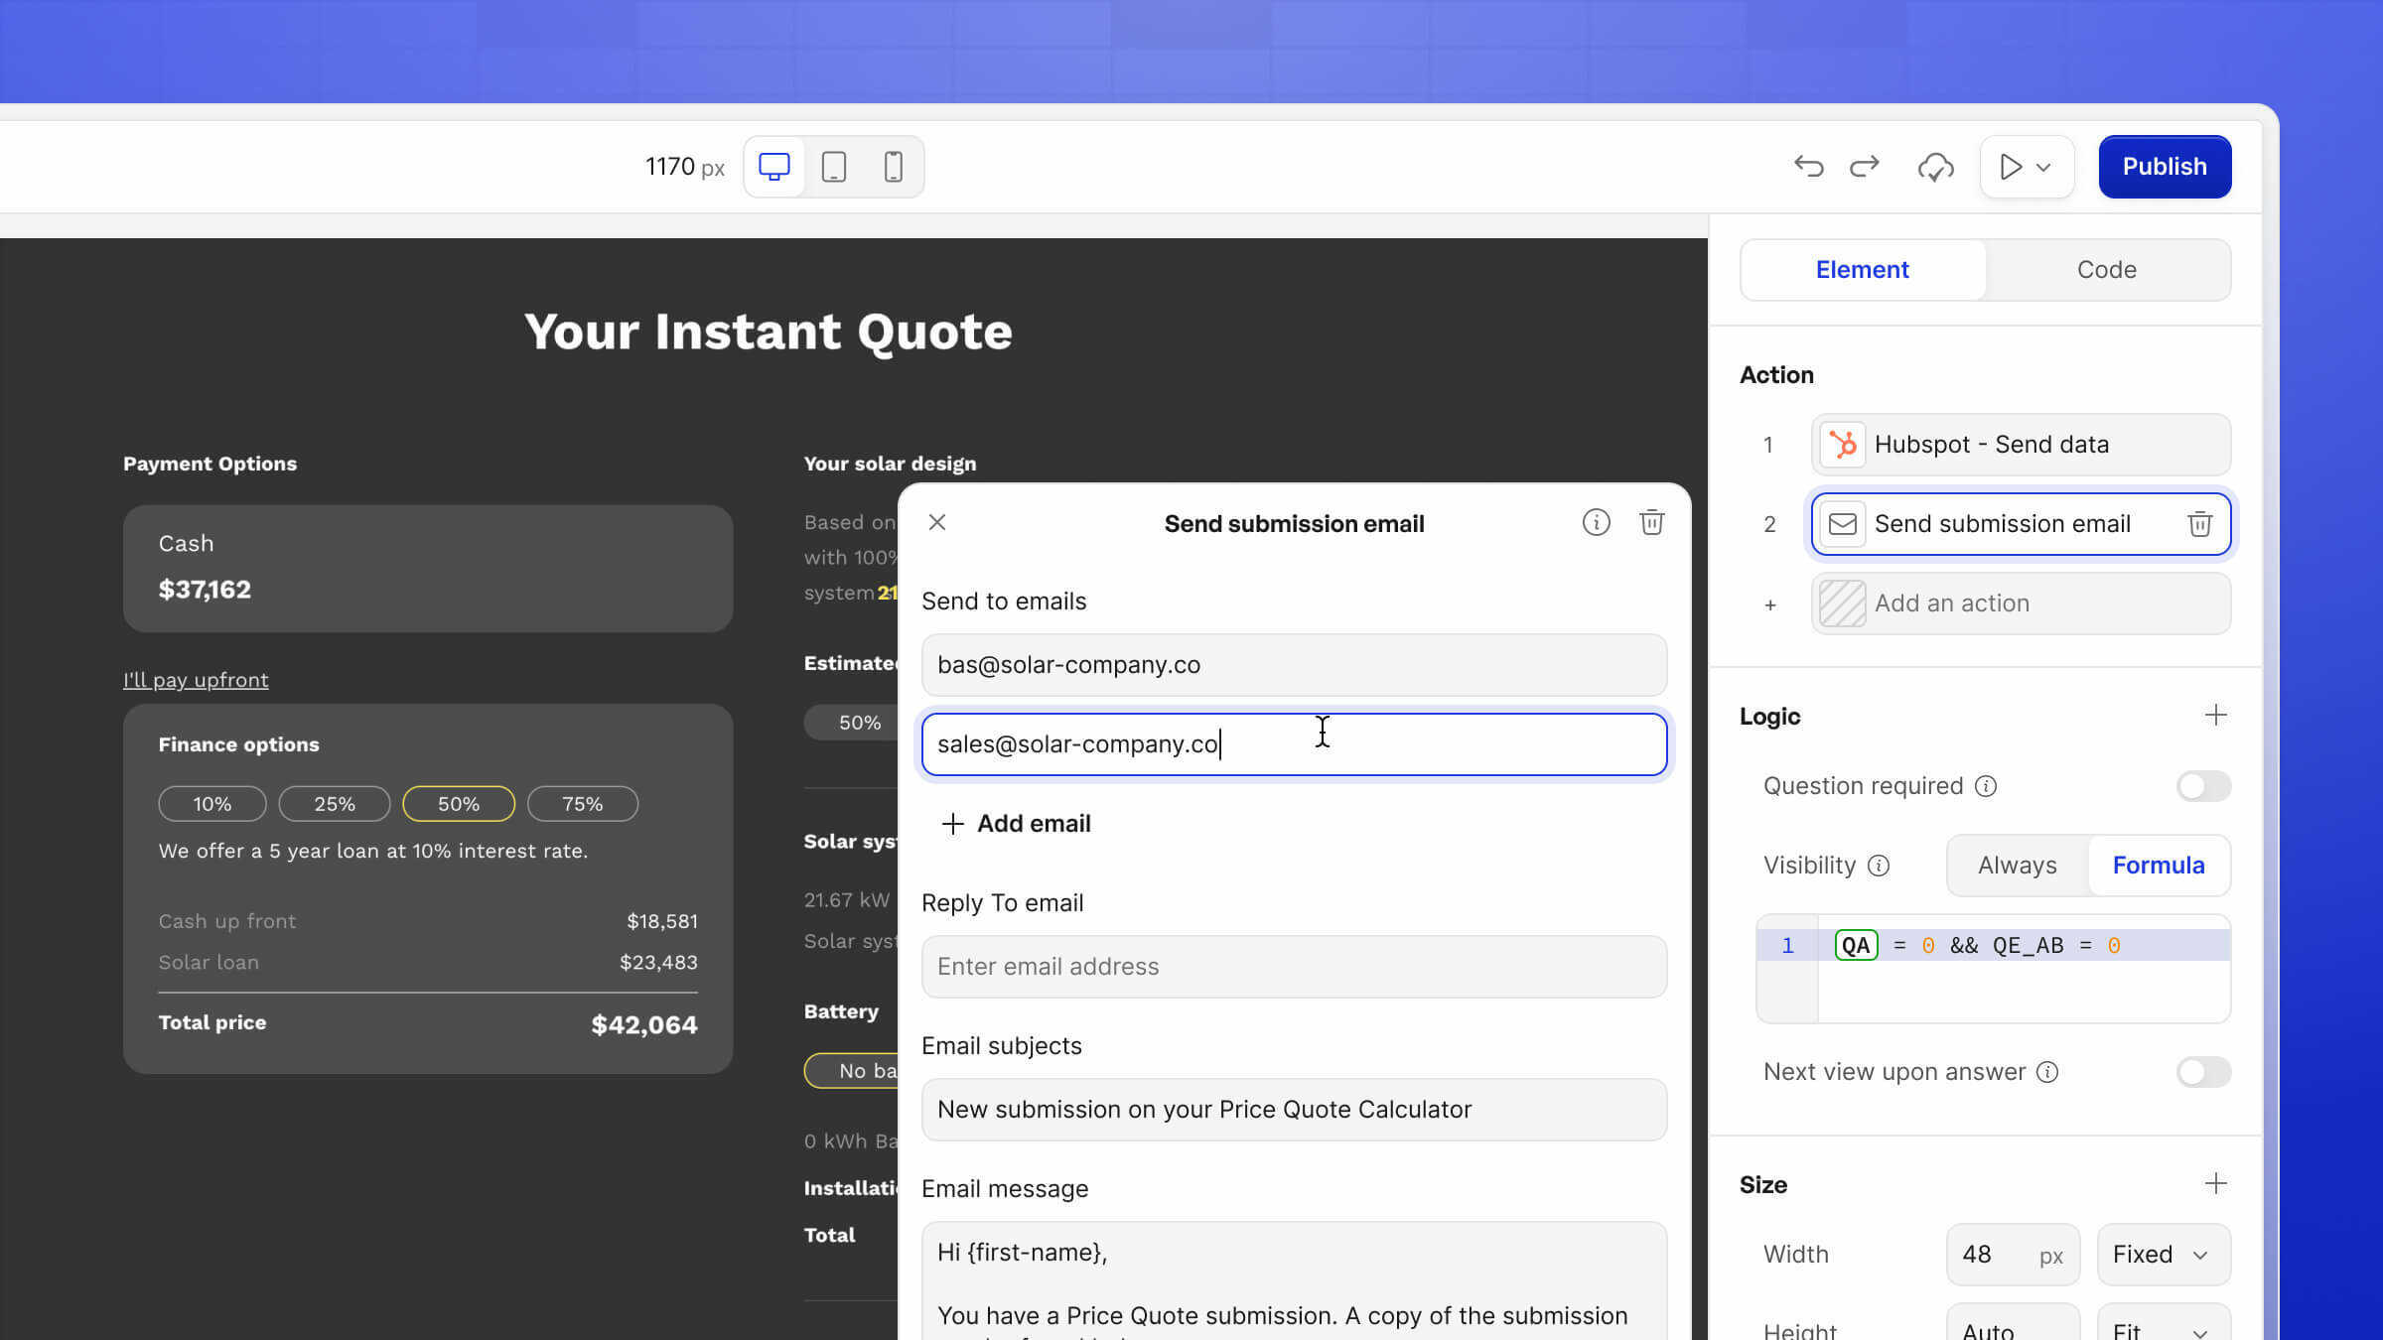The height and width of the screenshot is (1340, 2383).
Task: Click Add email button
Action: point(1016,824)
